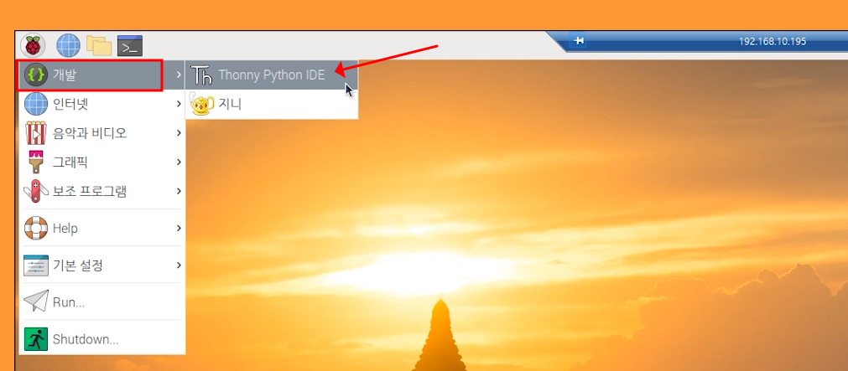Screen dimensions: 848x371
Task: Open the 그래픽 menu entry
Action: [102, 162]
